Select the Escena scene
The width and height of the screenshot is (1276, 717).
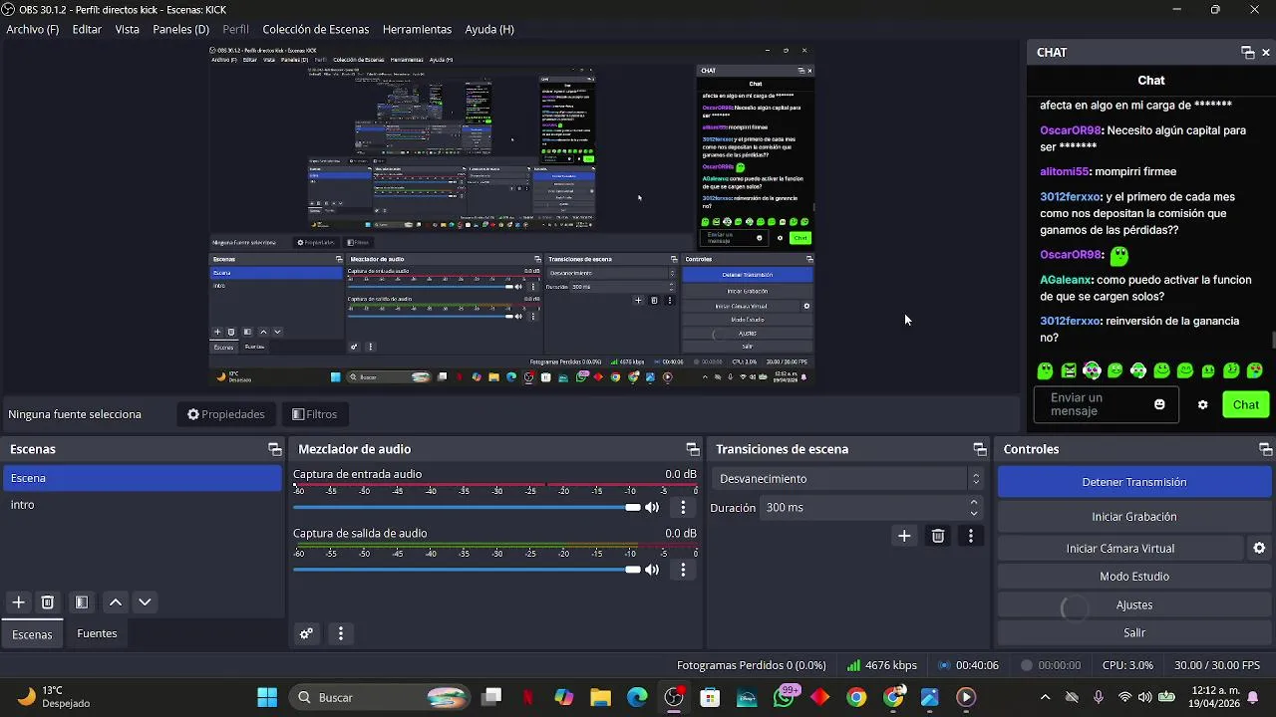click(143, 478)
